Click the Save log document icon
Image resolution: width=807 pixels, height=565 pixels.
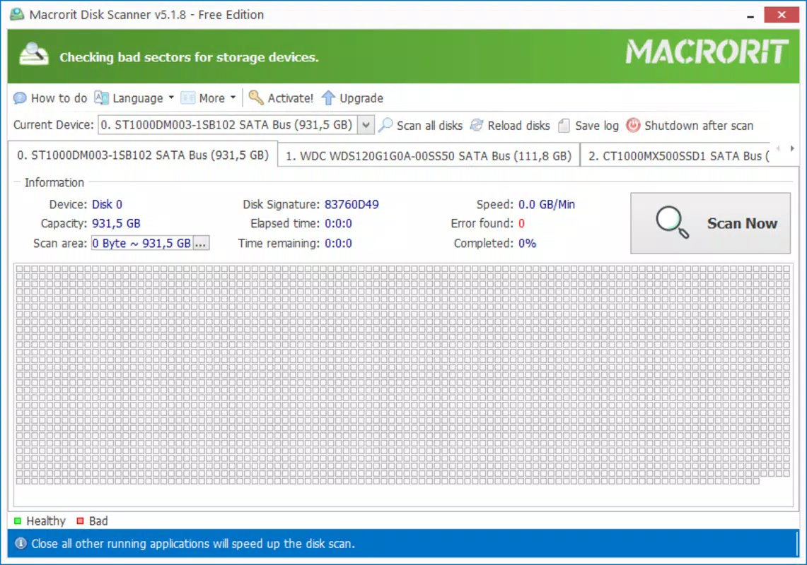(564, 126)
